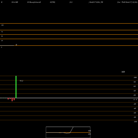138x138 pixels.
Task: Click the '-20' tick on the MR axis
Action: 135,104
